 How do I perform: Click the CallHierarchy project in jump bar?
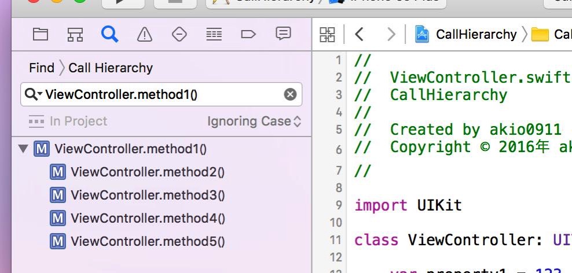click(x=476, y=35)
